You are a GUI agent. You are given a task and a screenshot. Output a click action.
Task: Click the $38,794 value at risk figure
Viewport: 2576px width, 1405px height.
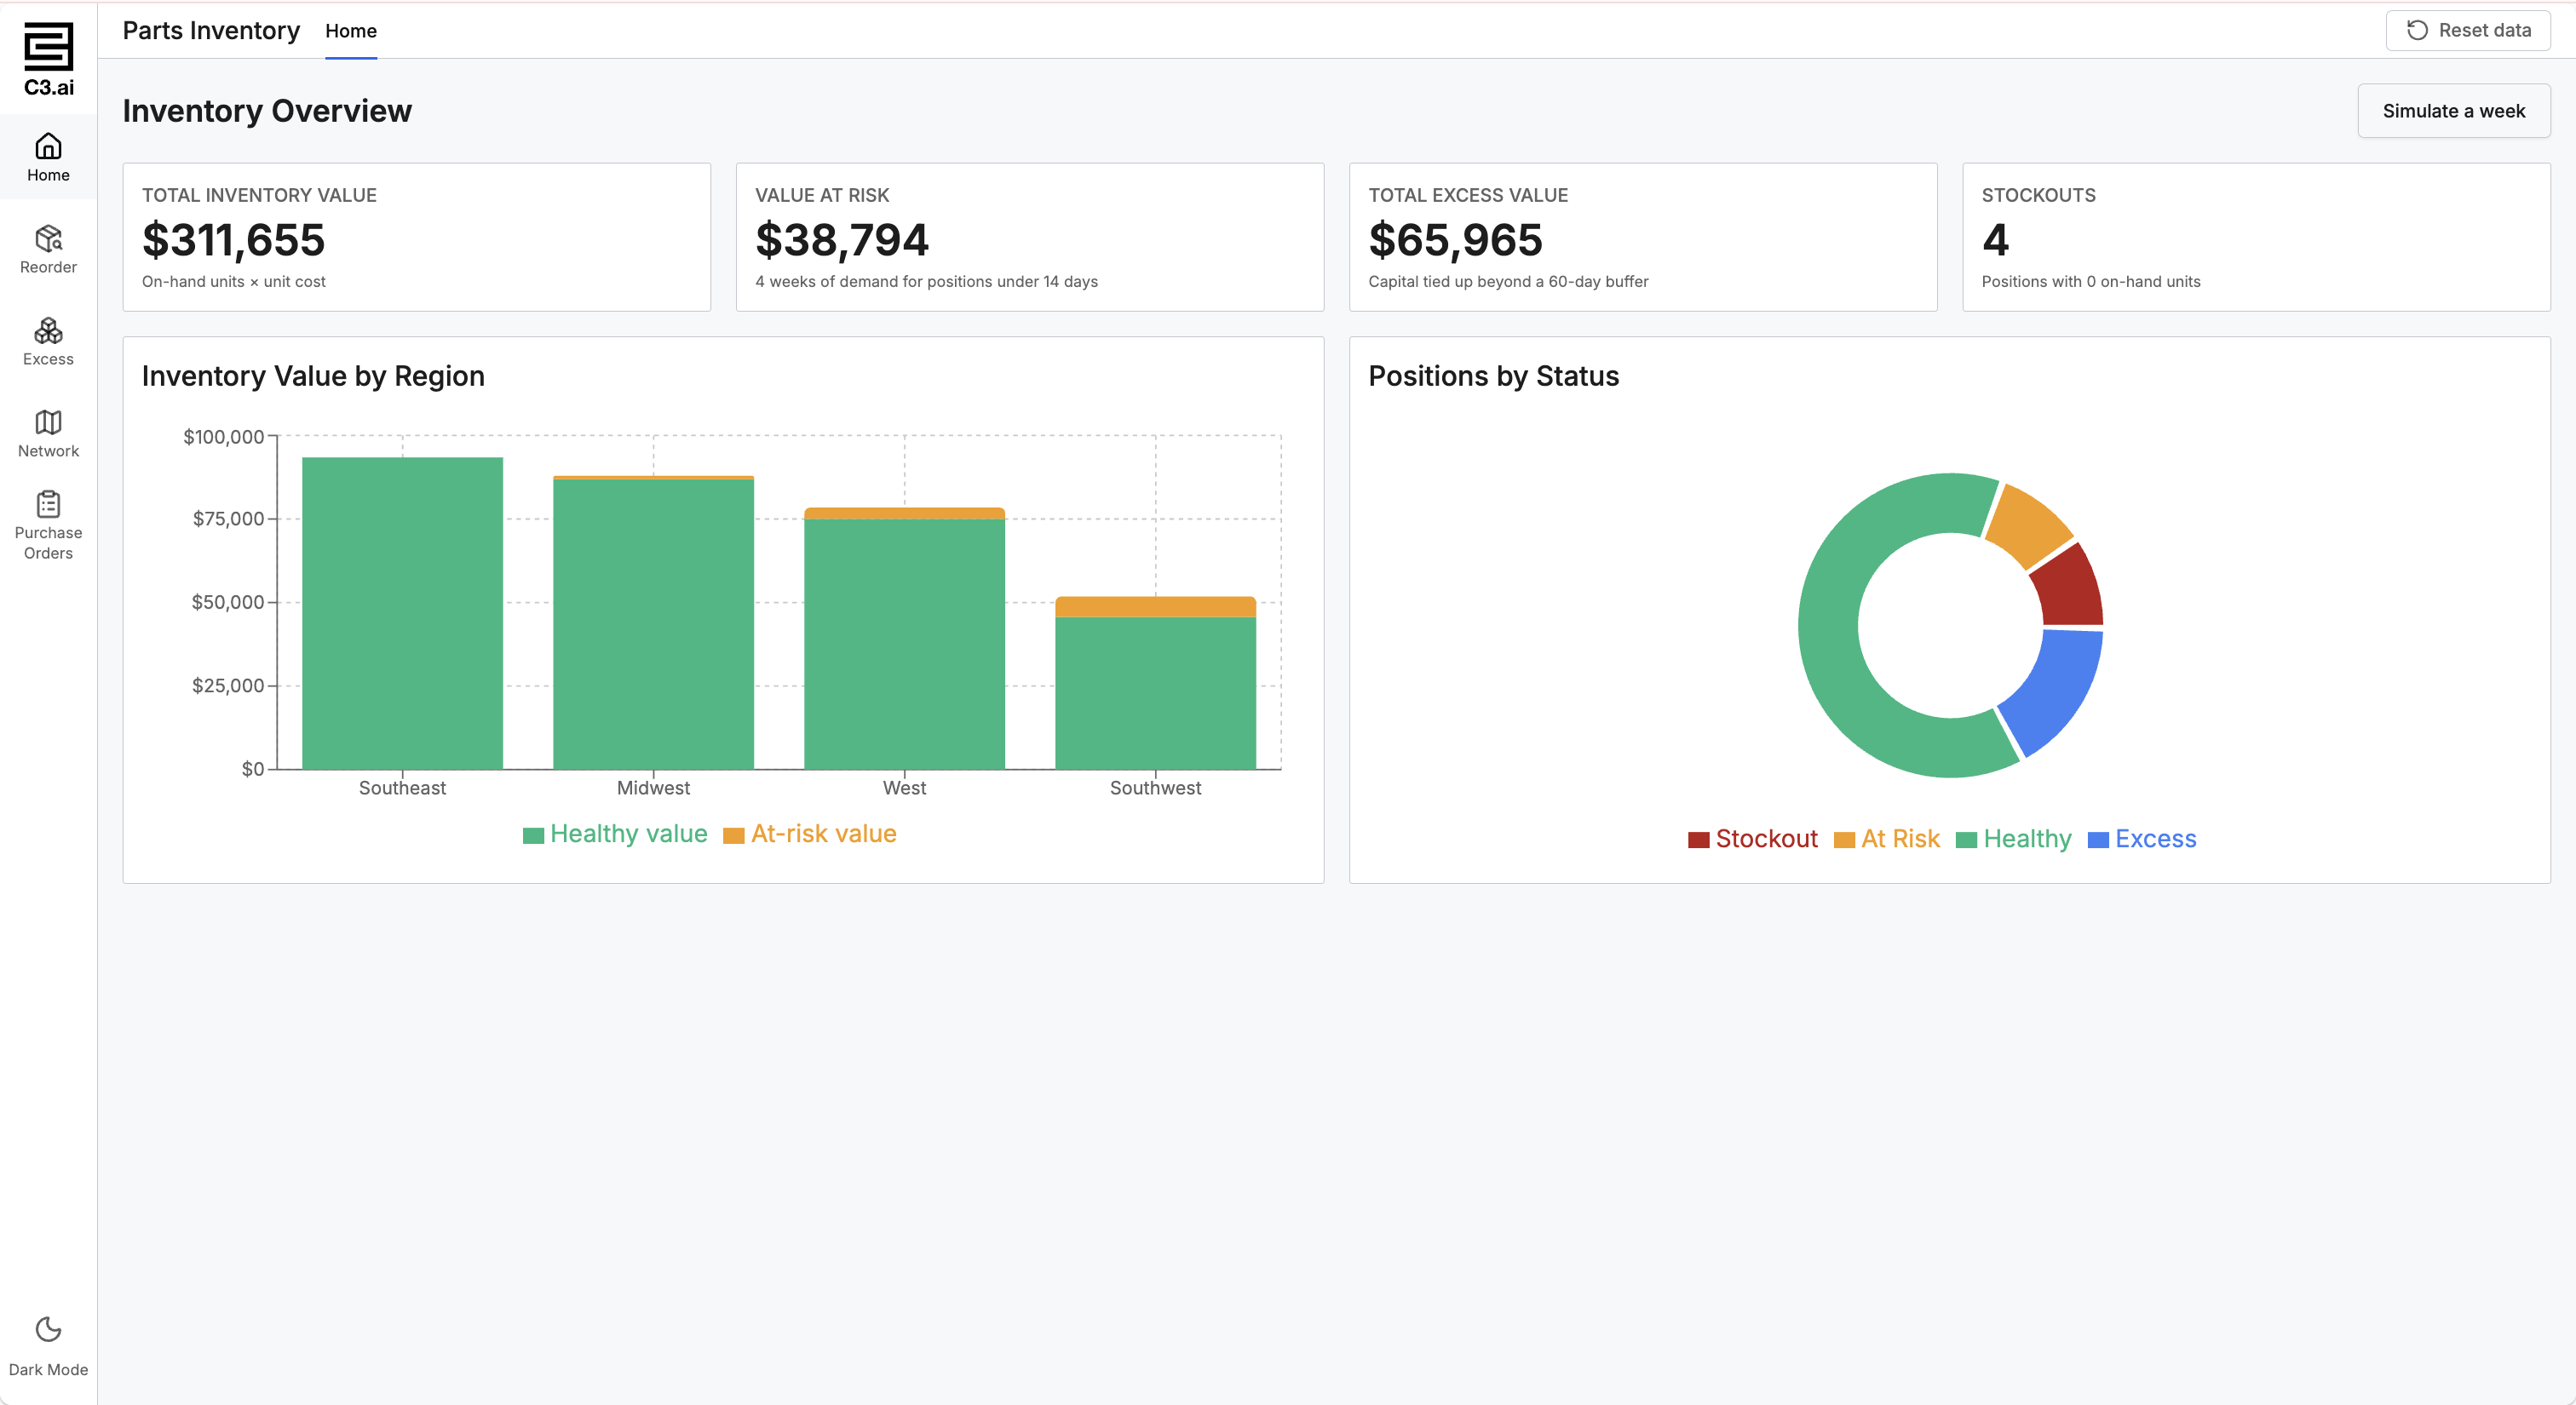click(842, 240)
